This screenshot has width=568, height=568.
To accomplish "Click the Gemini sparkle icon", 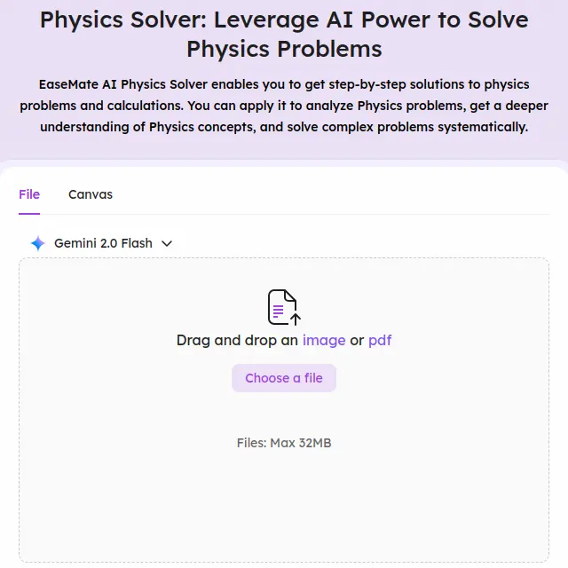I will coord(37,243).
